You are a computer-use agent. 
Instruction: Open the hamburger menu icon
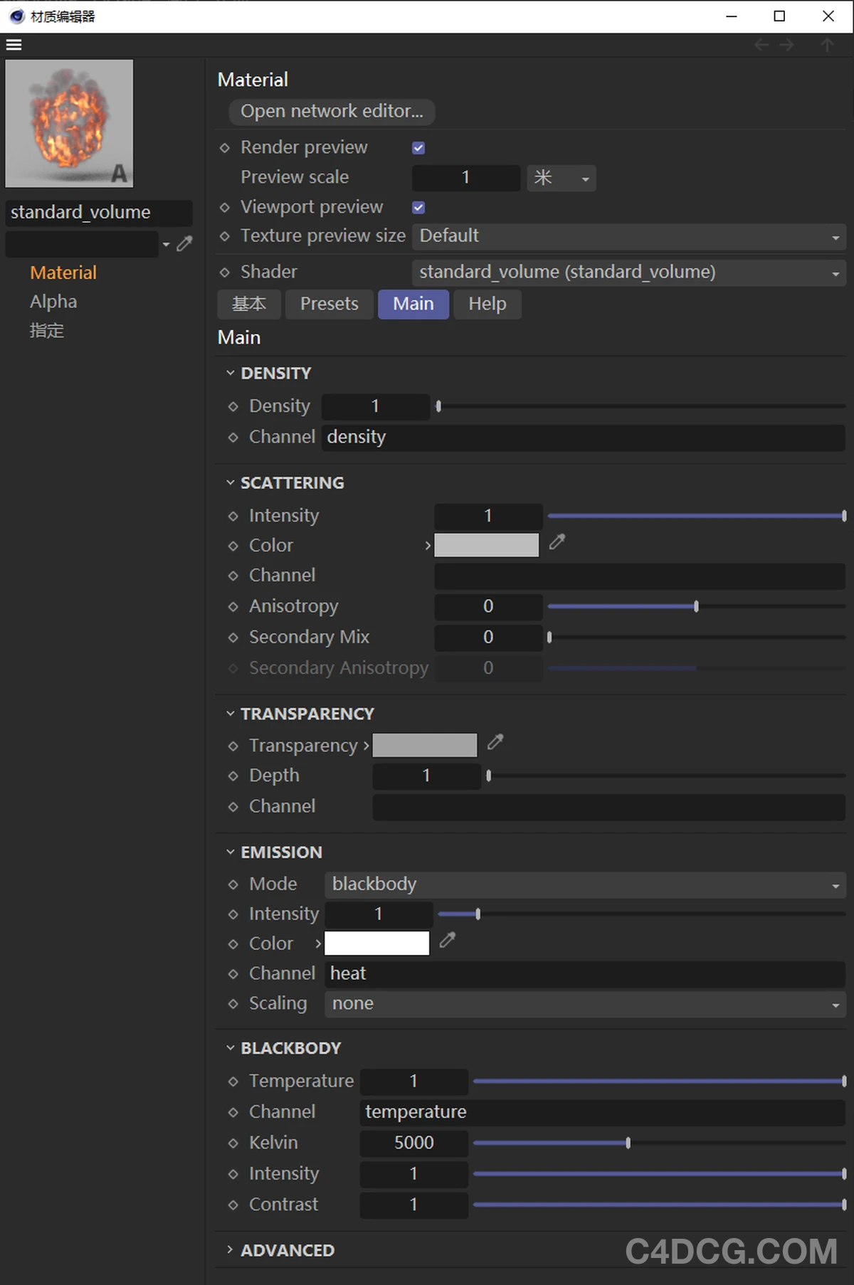pyautogui.click(x=14, y=45)
